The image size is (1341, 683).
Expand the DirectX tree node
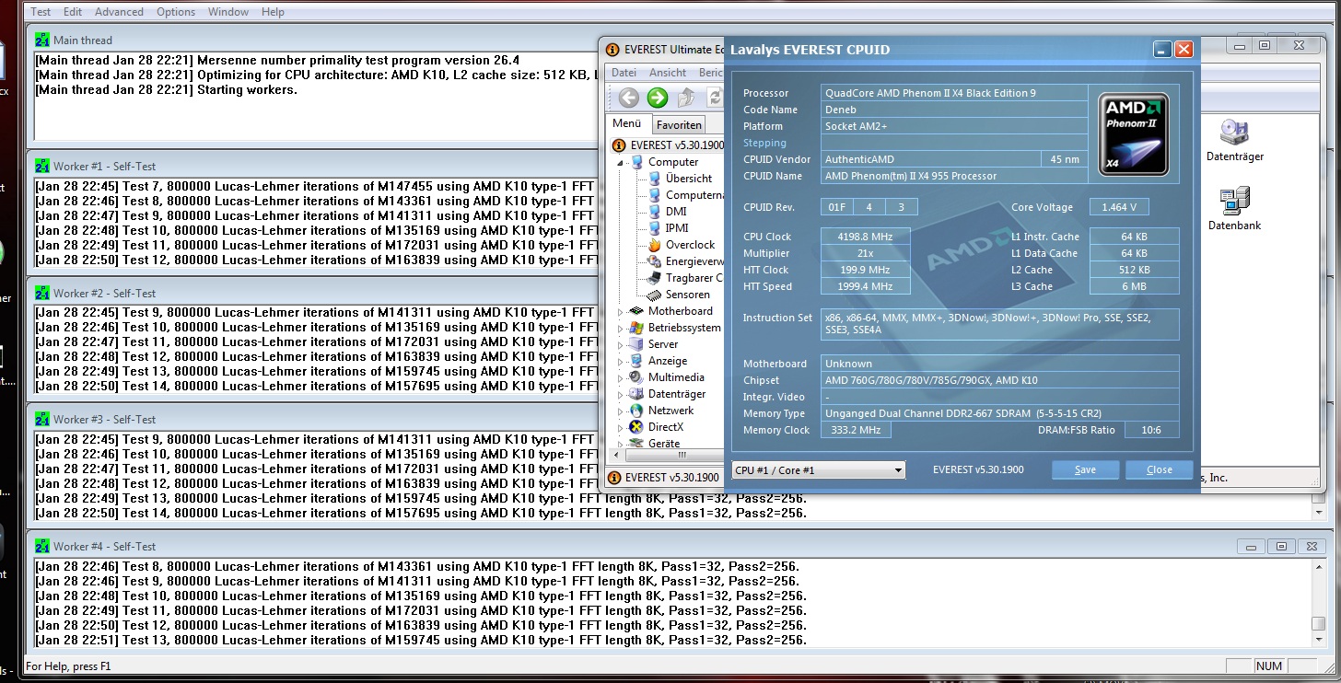[621, 428]
